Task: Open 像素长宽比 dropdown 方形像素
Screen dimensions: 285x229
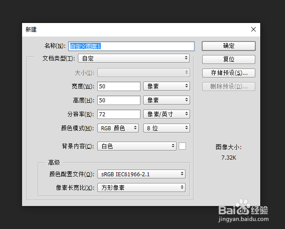Action: [x=141, y=188]
